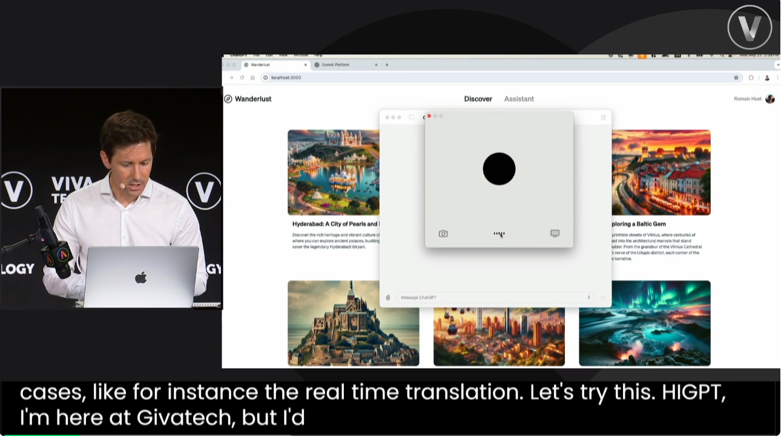The image size is (784, 436).
Task: Close the Wanderlust browser tab
Action: point(305,65)
